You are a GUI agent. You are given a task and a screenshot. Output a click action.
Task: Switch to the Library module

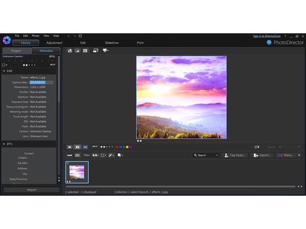click(x=26, y=42)
